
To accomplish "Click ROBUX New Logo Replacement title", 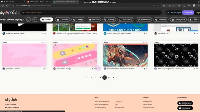I will pos(119,34).
